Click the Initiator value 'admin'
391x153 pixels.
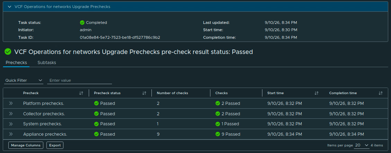86,30
